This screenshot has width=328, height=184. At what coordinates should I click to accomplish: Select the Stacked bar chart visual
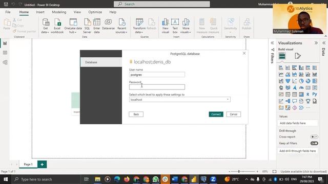(281, 67)
